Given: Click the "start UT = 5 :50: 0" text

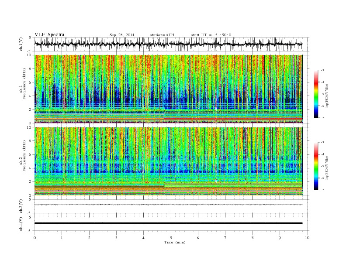Looking at the screenshot, I should point(211,35).
